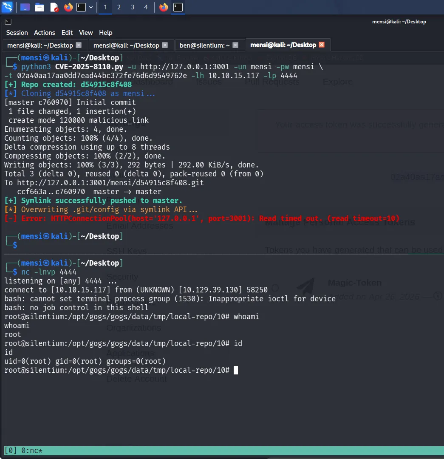Click the CVE-2025-8110.py script name

pyautogui.click(x=89, y=67)
